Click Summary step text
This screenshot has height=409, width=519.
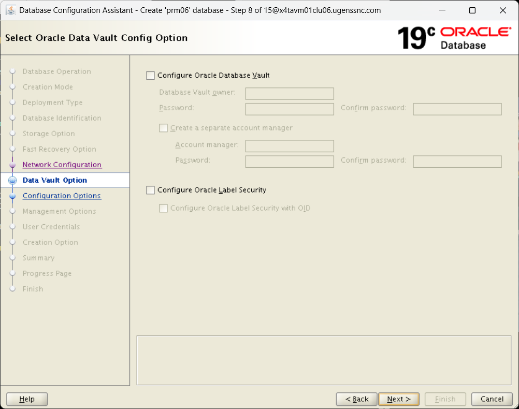pyautogui.click(x=38, y=258)
